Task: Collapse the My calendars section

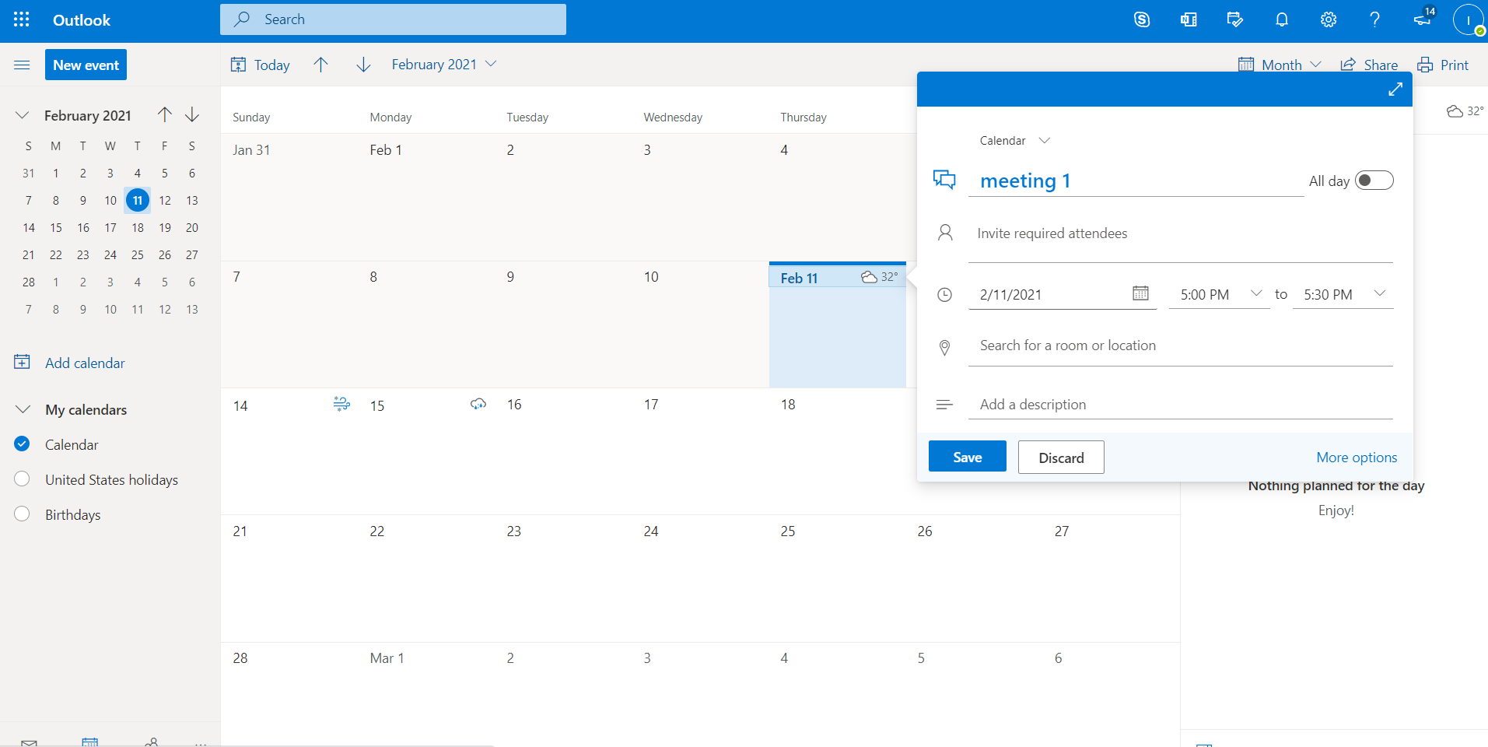Action: pyautogui.click(x=23, y=409)
